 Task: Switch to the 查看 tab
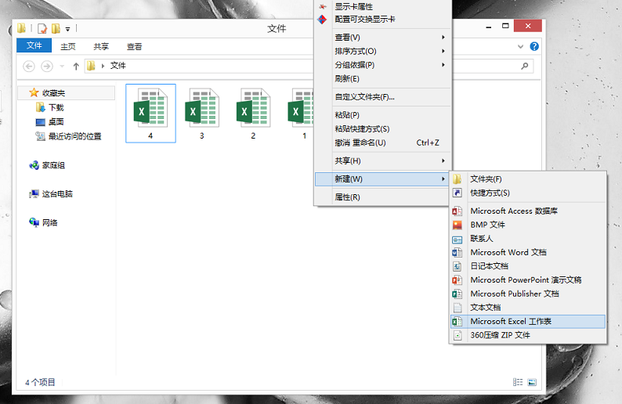tap(134, 46)
